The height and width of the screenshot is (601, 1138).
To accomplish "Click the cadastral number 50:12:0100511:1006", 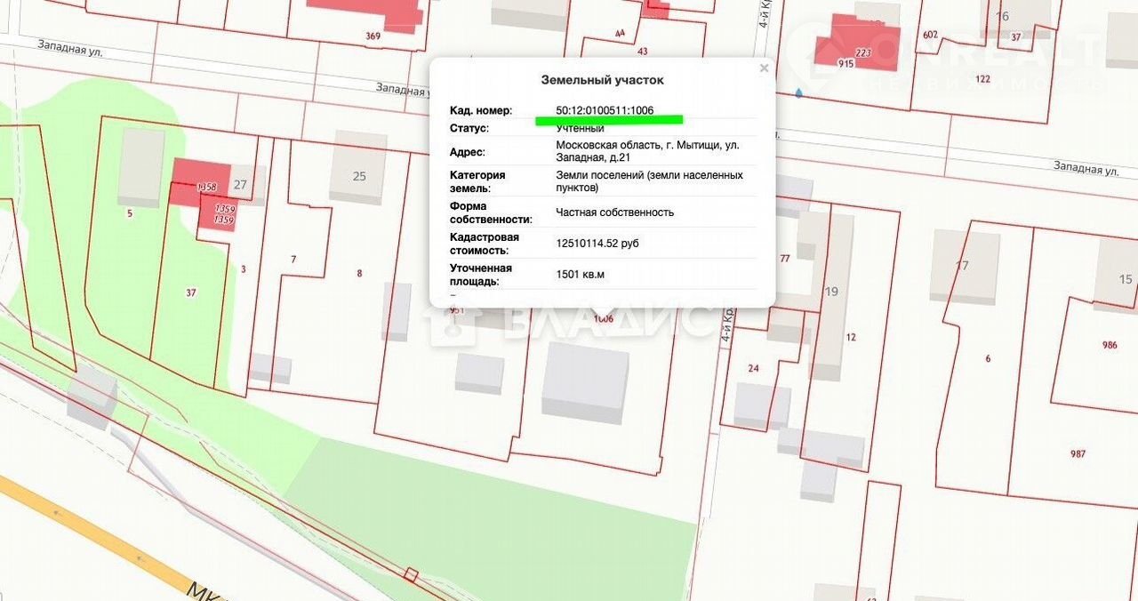I will (605, 110).
